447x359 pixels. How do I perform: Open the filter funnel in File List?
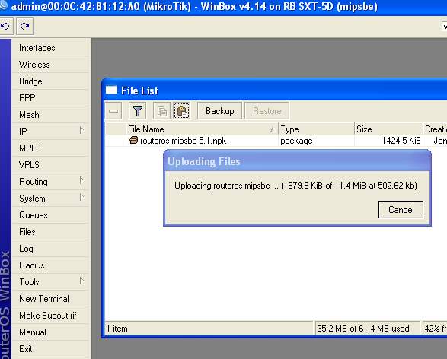click(x=137, y=111)
